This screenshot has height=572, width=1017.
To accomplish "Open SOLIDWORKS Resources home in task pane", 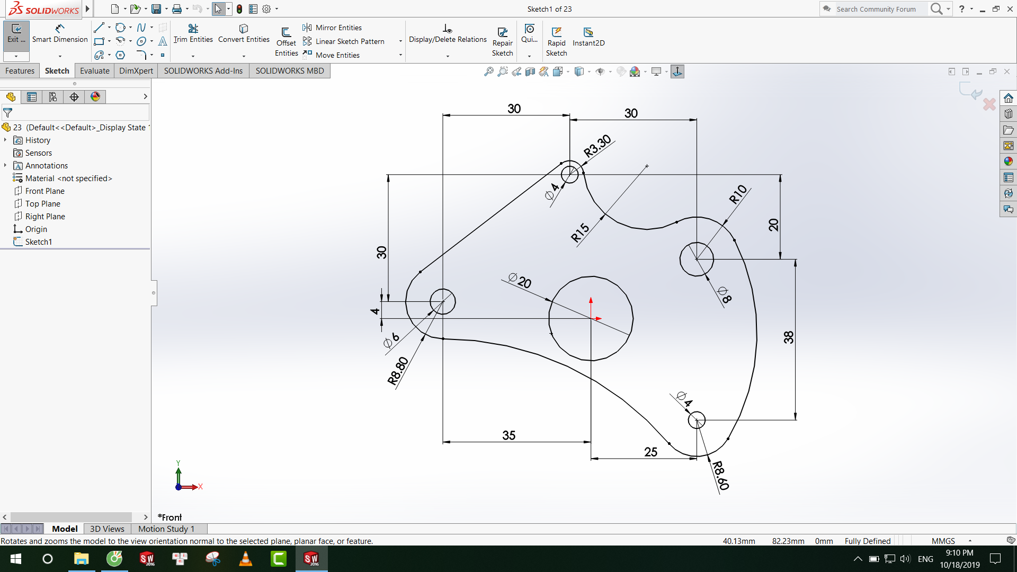I will pos(1008,98).
